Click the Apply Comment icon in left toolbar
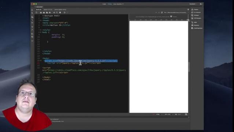 coord(32,34)
